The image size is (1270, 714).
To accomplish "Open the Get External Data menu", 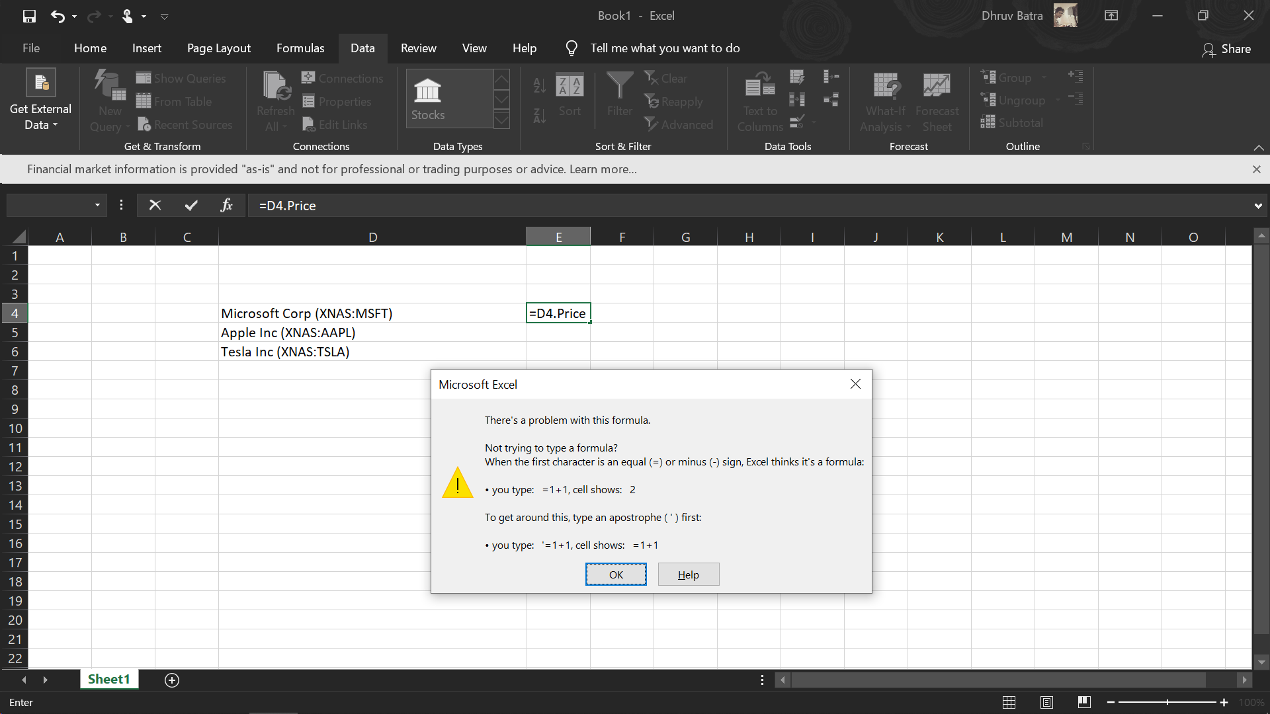I will pos(40,100).
